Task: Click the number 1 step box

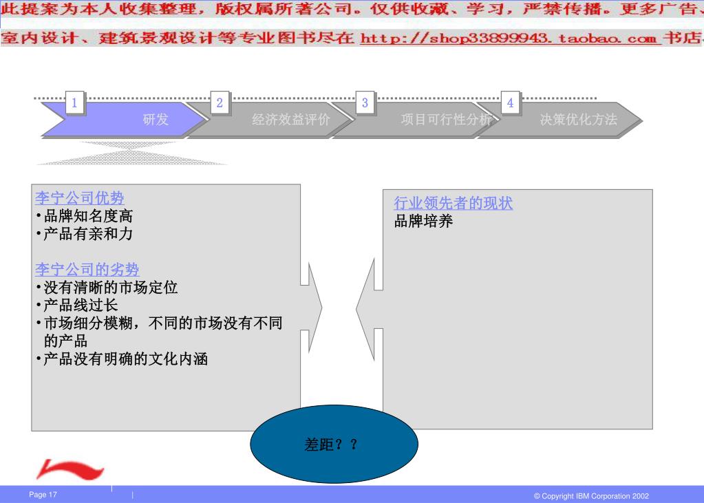Action: [74, 103]
